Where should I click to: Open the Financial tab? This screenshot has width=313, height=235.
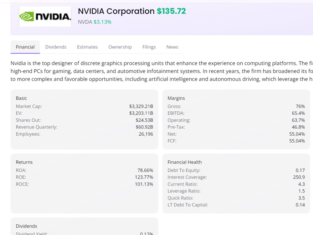coord(25,47)
